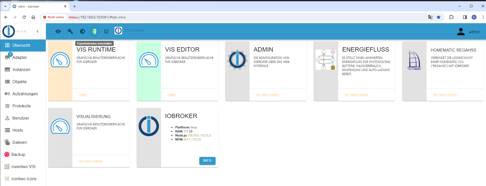Image resolution: width=486 pixels, height=186 pixels.
Task: Click the HomeMatic logo thumbnail
Action: tap(414, 60)
